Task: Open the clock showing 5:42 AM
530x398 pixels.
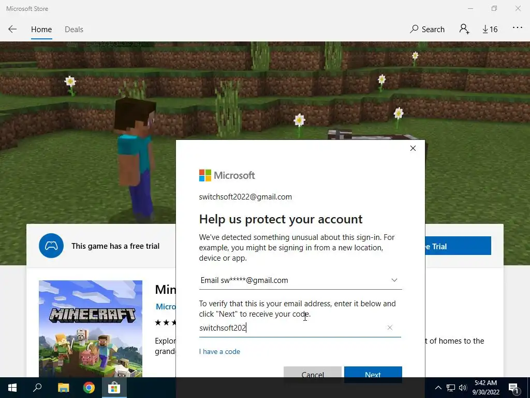Action: click(x=485, y=388)
